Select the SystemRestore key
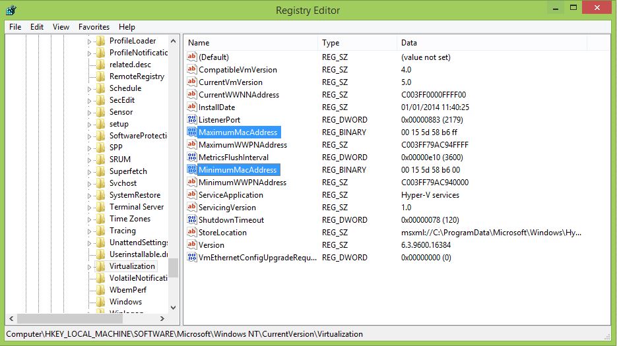Viewport: 617px width, 346px height. tap(135, 195)
